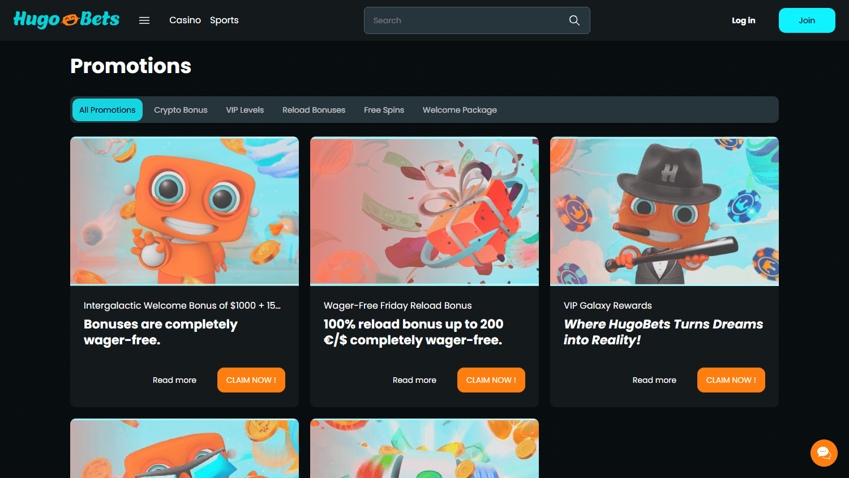This screenshot has height=478, width=849.
Task: Open the Intergalactic Welcome Bonus robot image
Action: (x=185, y=211)
